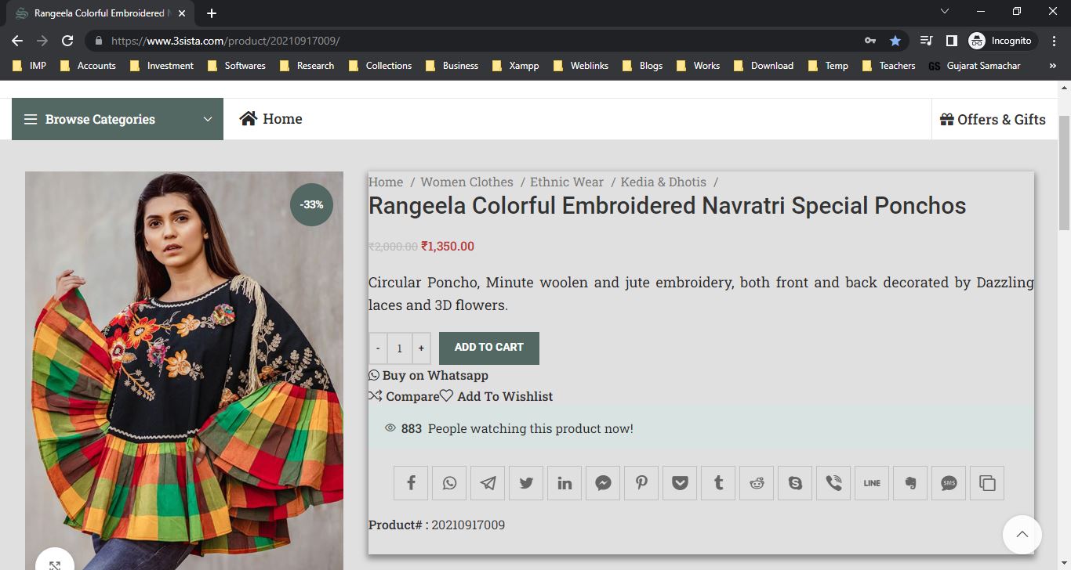
Task: Share product on Facebook
Action: 411,483
